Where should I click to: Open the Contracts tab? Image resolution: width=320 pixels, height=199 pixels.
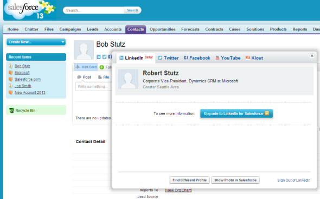[214, 29]
